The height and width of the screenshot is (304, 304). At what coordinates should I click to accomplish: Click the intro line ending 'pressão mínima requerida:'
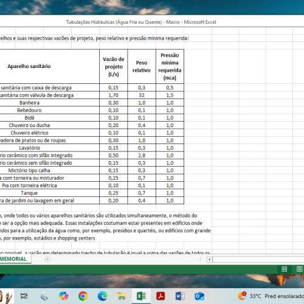(94, 38)
